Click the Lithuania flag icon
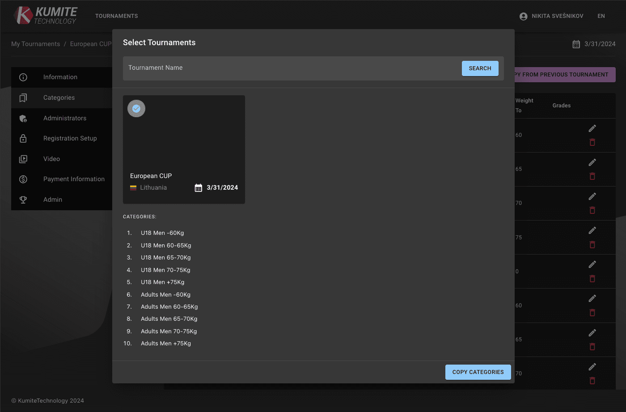Screen dimensions: 626x412 coord(133,187)
